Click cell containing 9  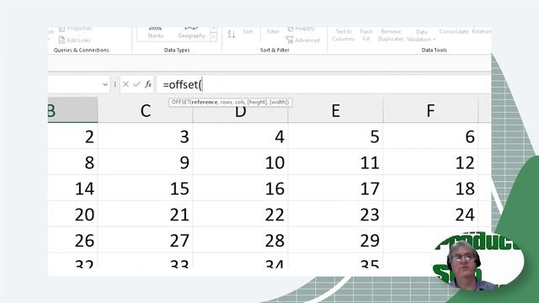146,162
